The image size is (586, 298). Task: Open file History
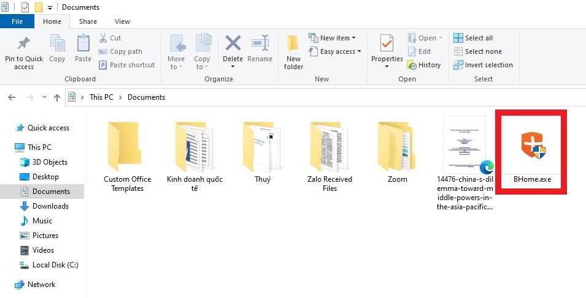424,65
